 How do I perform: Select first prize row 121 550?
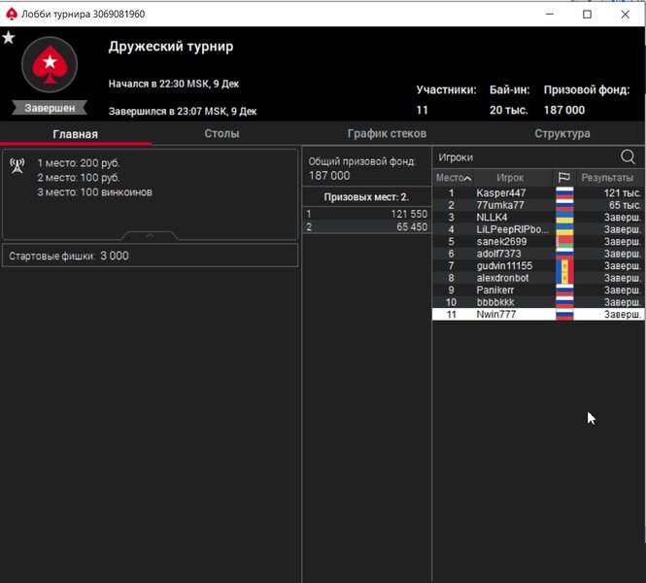click(366, 214)
